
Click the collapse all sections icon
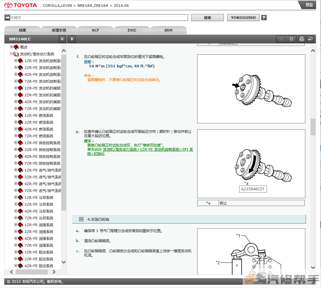[292, 39]
